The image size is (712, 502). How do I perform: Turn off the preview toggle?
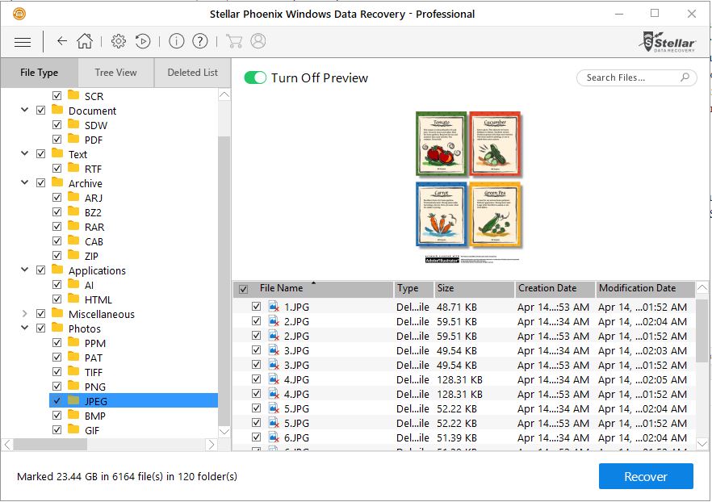[x=255, y=77]
